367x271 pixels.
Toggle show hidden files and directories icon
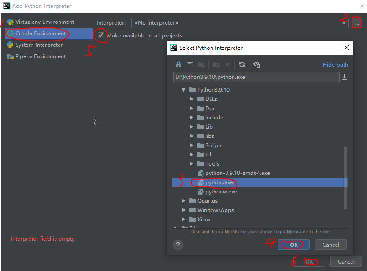(257, 64)
